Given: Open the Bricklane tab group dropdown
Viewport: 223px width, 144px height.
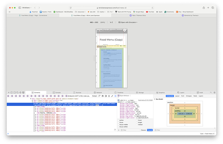Looking at the screenshot, I should point(27,8).
